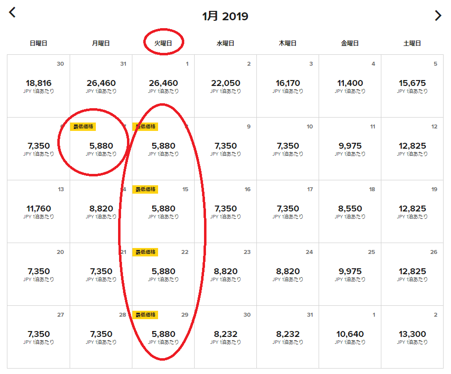This screenshot has height=374, width=451.
Task: Select January 29 priced 5,880 JPY
Action: (x=164, y=337)
